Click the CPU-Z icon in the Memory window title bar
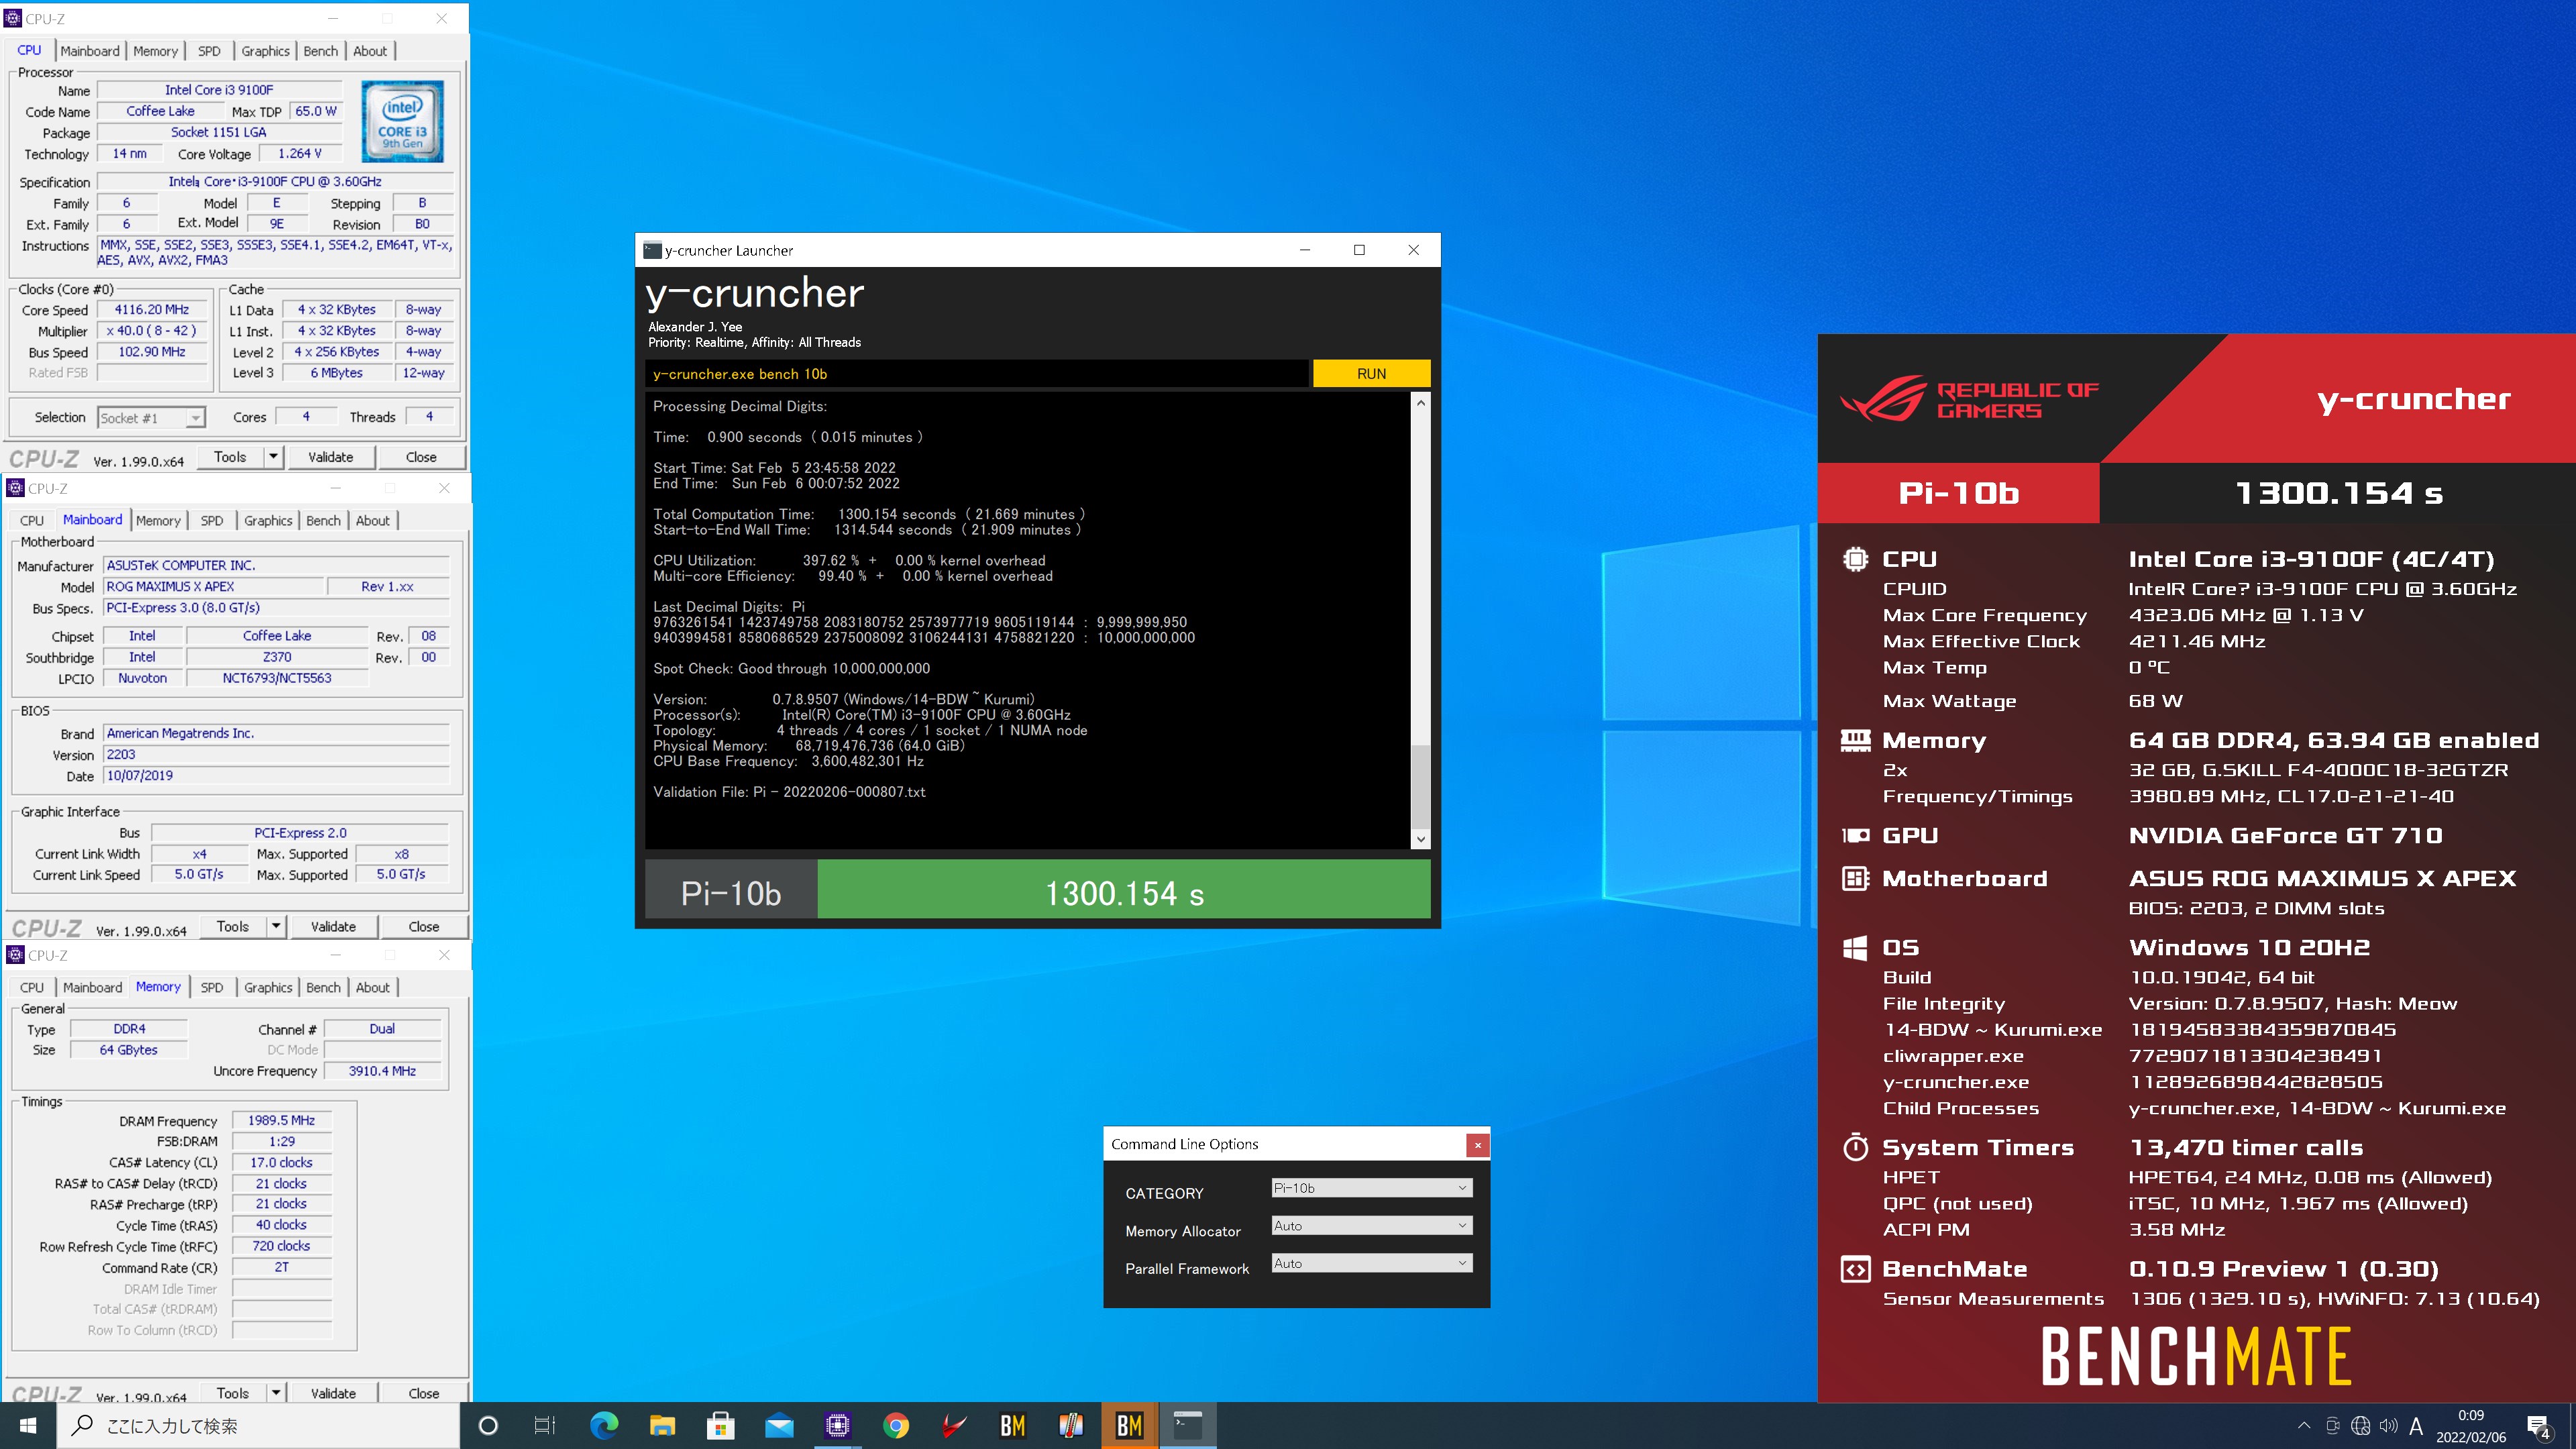 16,955
